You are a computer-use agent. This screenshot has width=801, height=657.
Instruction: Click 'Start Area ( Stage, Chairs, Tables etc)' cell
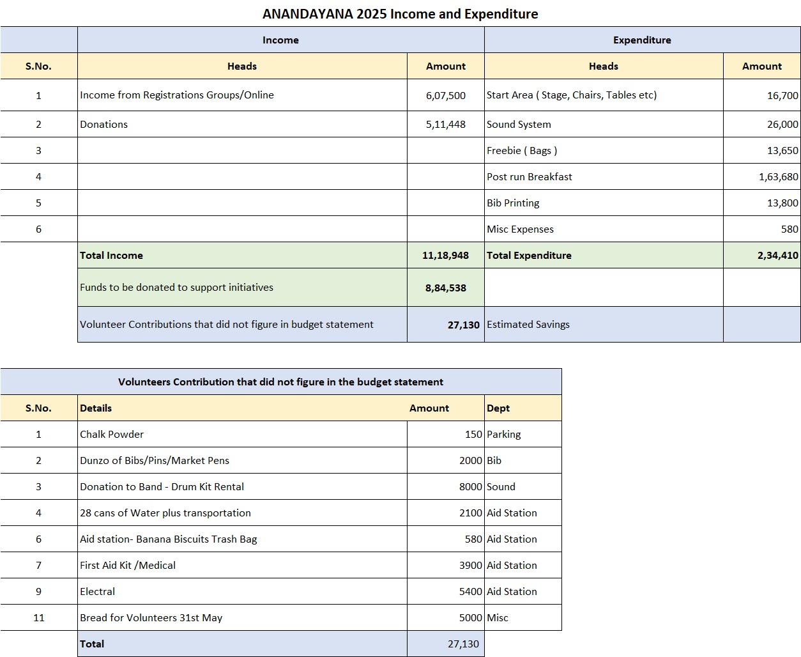[x=604, y=95]
